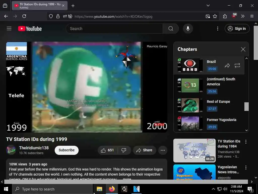The height and width of the screenshot is (194, 258).
Task: Open TV Station IDs during 1984 thumbnail
Action: (194, 151)
